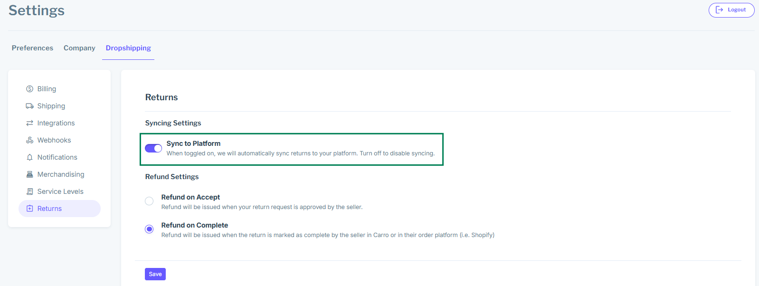Click the Service Levels document icon
This screenshot has width=759, height=286.
coord(29,191)
